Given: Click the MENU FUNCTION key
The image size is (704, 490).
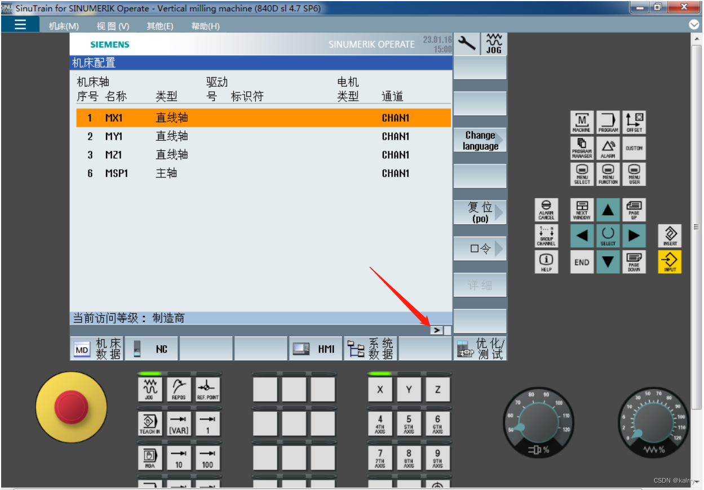Looking at the screenshot, I should point(608,174).
